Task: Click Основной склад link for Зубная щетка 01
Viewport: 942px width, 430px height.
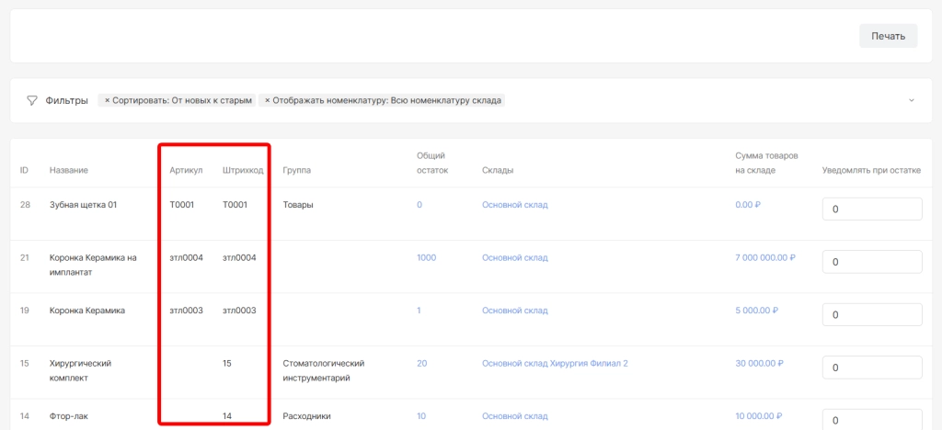Action: 514,205
